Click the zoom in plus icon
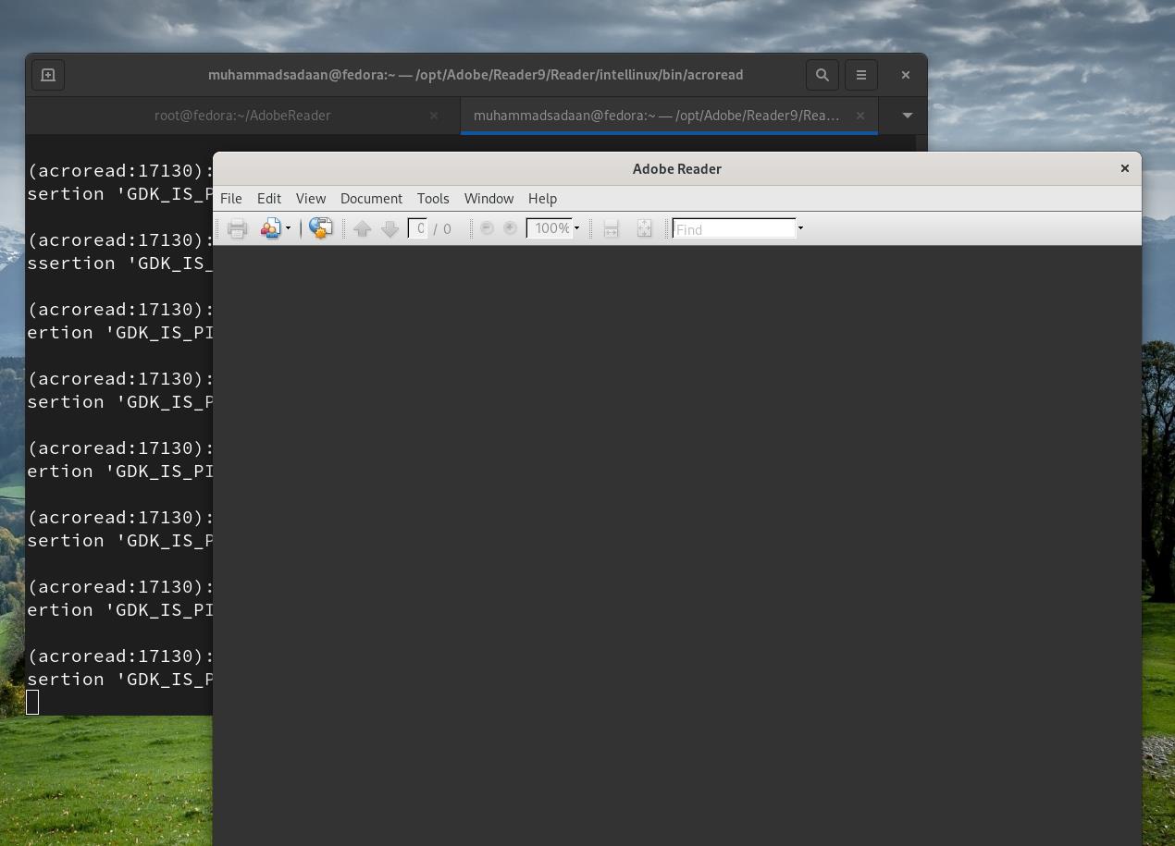This screenshot has width=1175, height=846. point(510,228)
